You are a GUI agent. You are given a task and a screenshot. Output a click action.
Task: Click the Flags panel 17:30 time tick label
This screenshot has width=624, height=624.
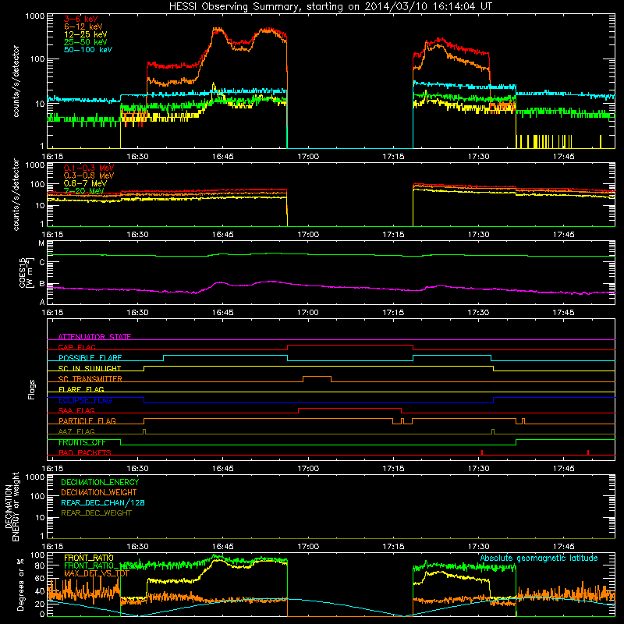478,469
